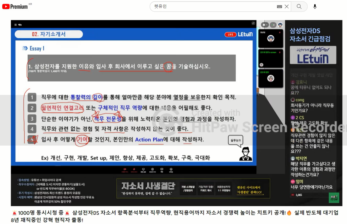
Task: Select the 영상팀 participant tile
Action: point(271,38)
